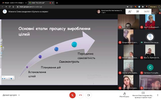Screen dimensions: 161x100
Task: Click the Періодична самозвітність label
Action: tap(86, 56)
